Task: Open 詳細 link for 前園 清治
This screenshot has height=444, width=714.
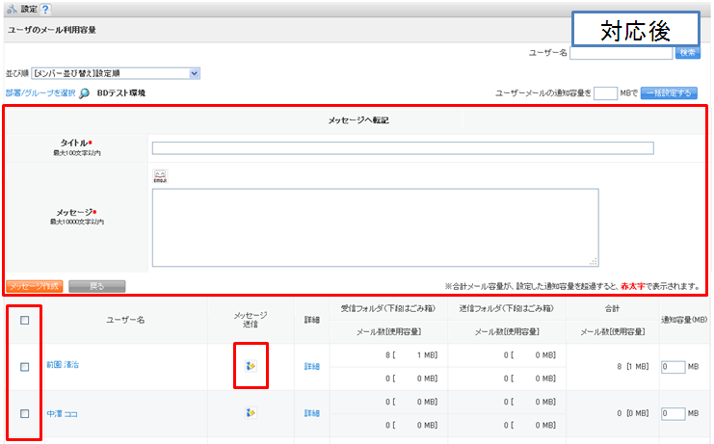Action: (x=311, y=366)
